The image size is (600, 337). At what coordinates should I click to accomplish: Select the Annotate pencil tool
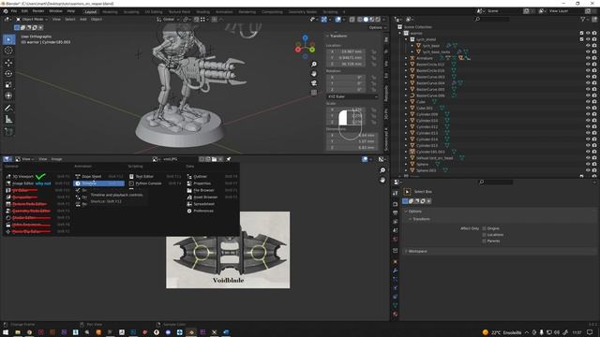[8, 109]
